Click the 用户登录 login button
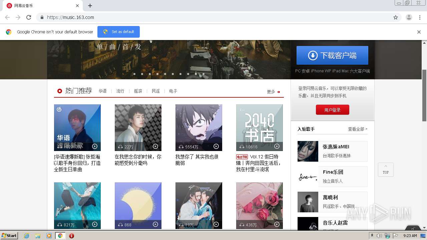Image resolution: width=427 pixels, height=240 pixels. [x=333, y=110]
